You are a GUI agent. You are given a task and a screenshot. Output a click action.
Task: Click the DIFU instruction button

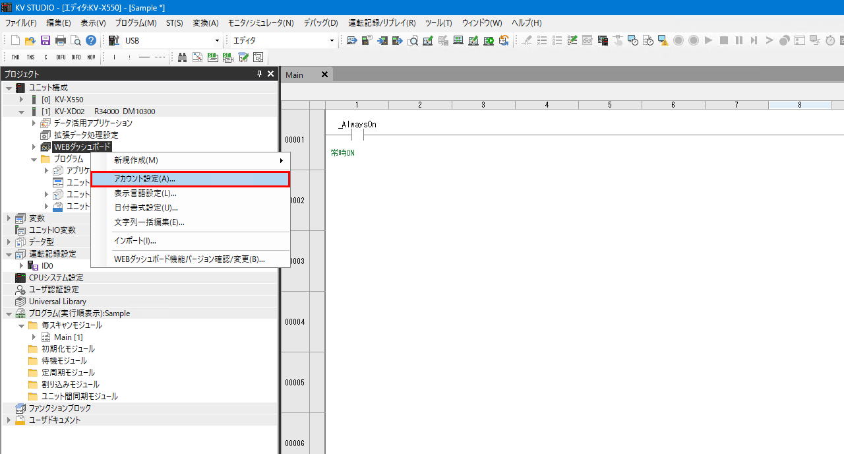coord(61,57)
